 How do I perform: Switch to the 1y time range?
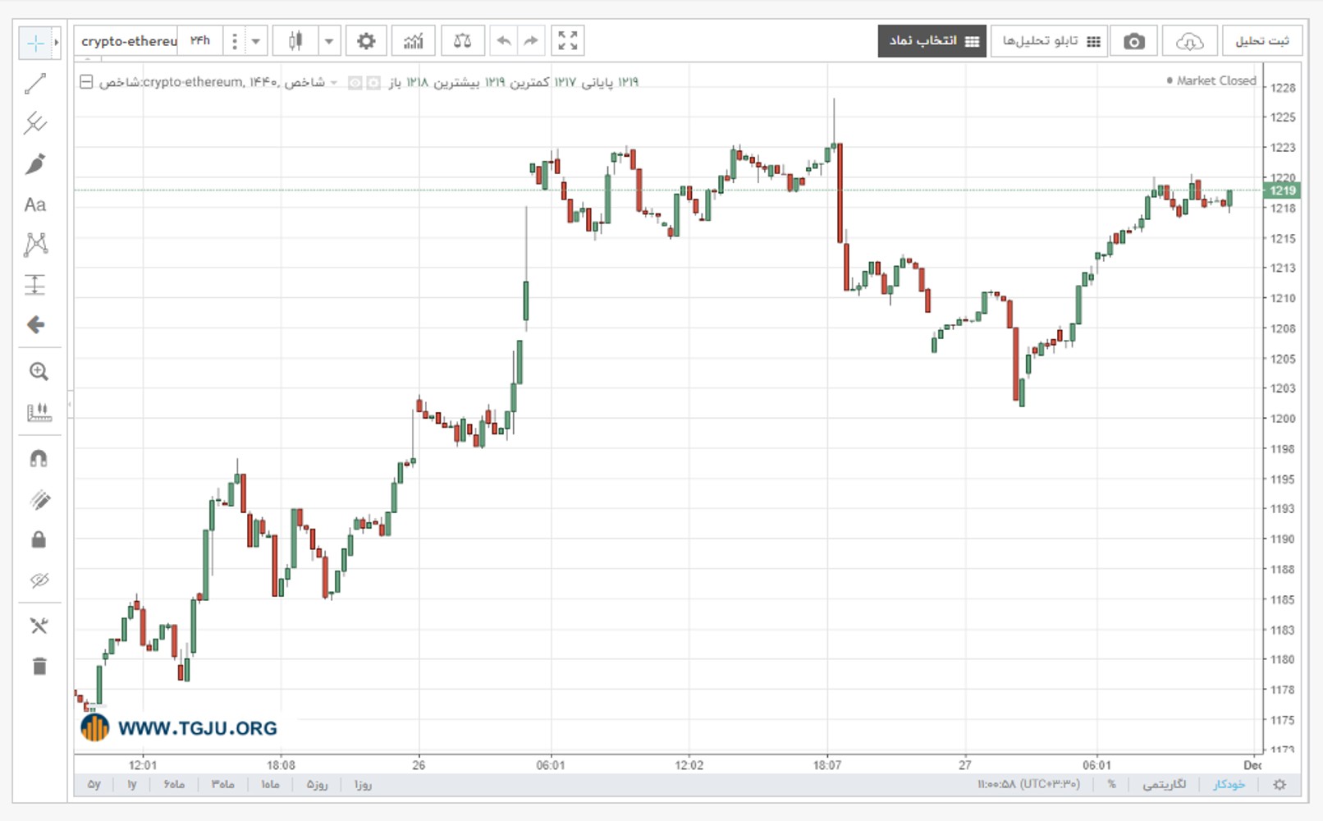click(x=131, y=784)
